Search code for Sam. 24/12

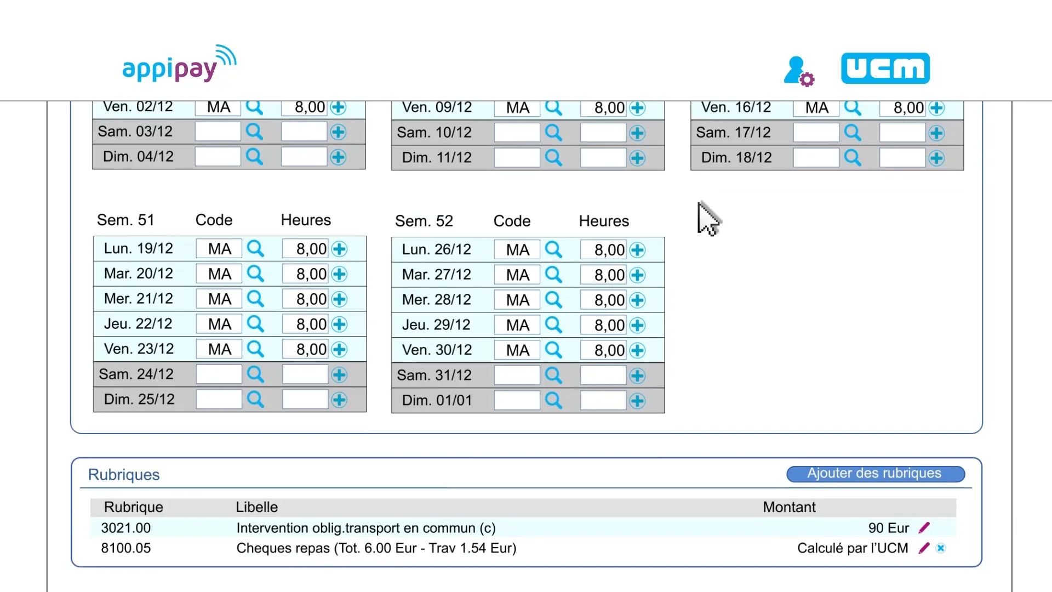(255, 374)
